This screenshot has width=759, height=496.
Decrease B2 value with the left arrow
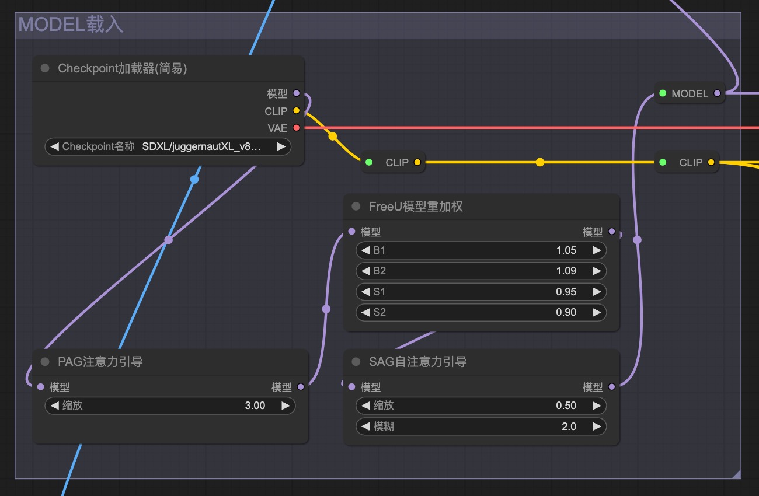pos(365,271)
